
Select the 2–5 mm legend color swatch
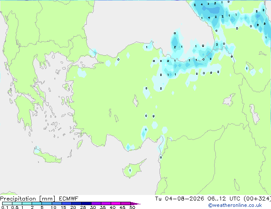(37, 203)
